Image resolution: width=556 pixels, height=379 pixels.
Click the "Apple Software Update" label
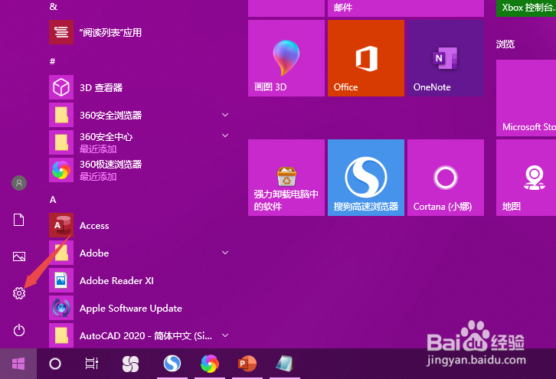tap(131, 309)
